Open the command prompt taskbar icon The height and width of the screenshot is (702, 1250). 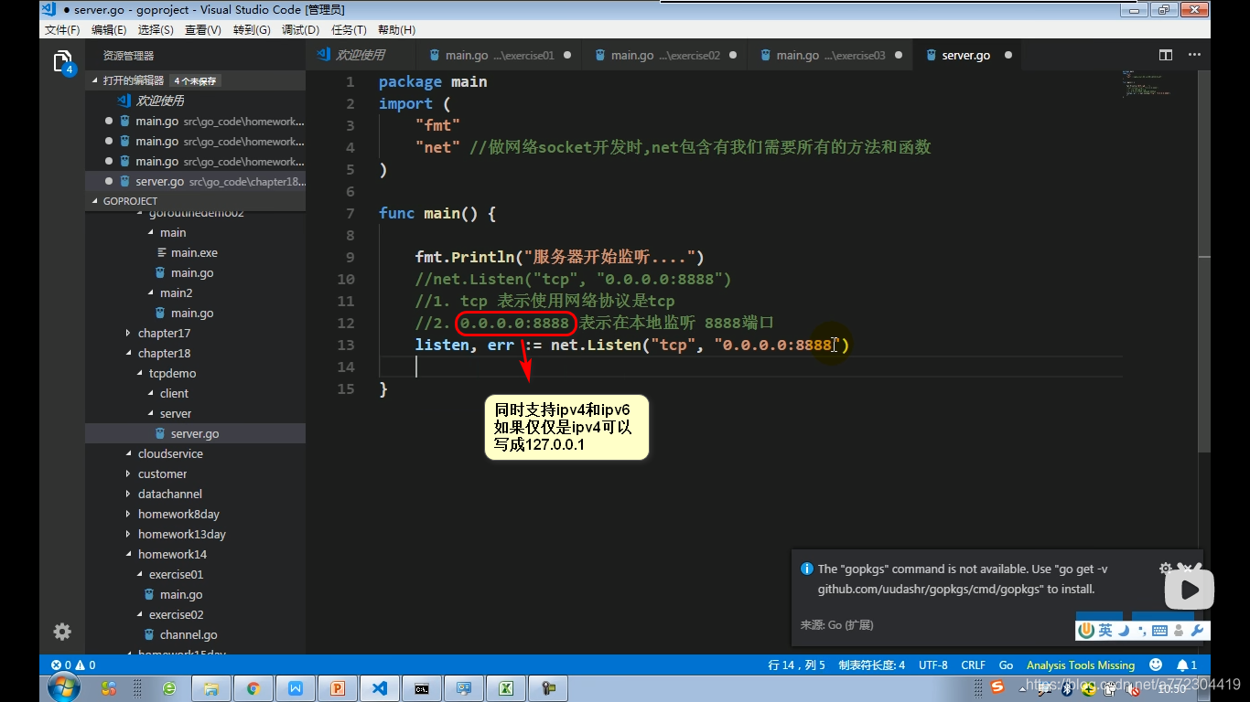[x=422, y=688]
